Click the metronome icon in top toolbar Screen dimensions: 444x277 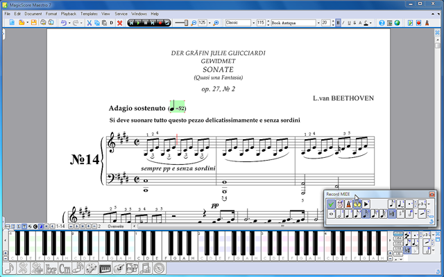tap(427, 23)
